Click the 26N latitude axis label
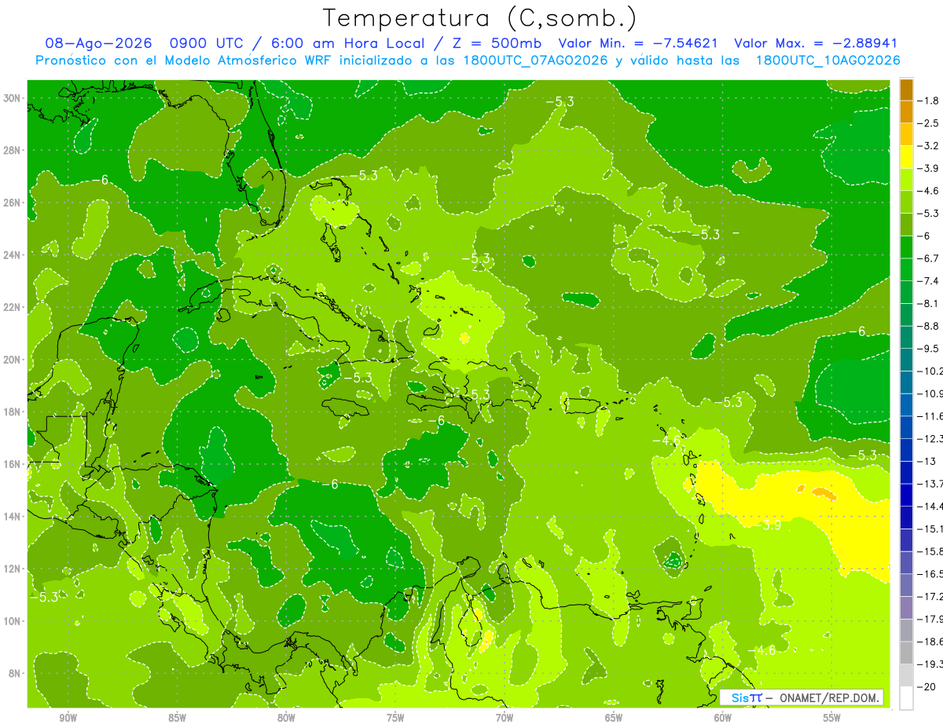 (12, 203)
